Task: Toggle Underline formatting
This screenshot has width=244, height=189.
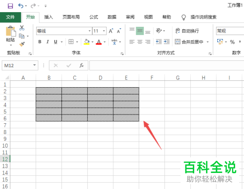Action: click(56, 42)
